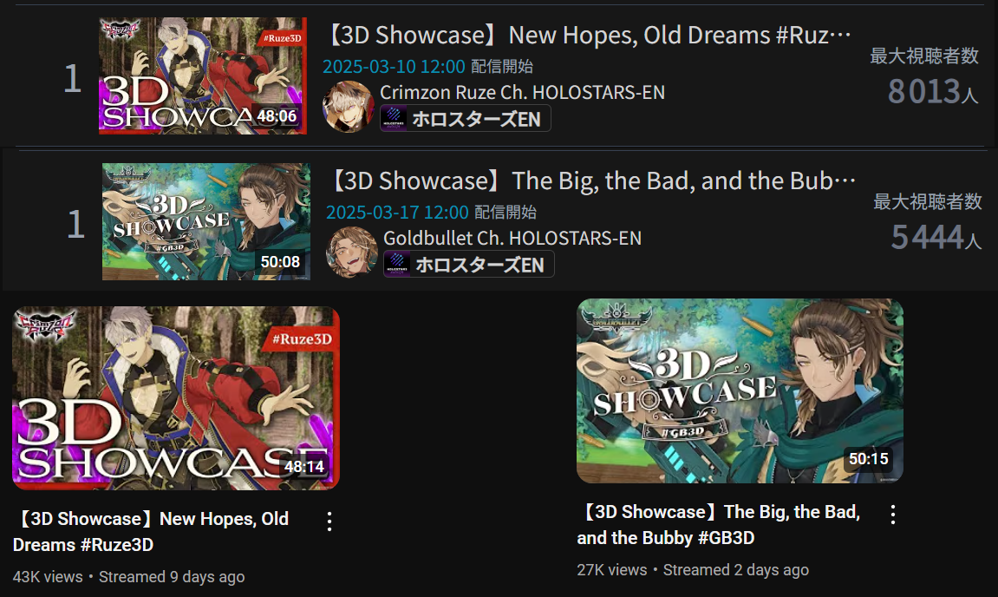Click Goldbullet channel avatar icon

coord(352,253)
